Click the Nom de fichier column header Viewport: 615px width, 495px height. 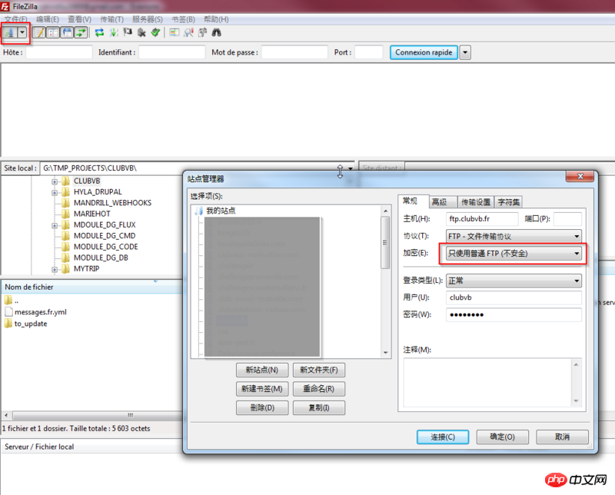pos(92,287)
